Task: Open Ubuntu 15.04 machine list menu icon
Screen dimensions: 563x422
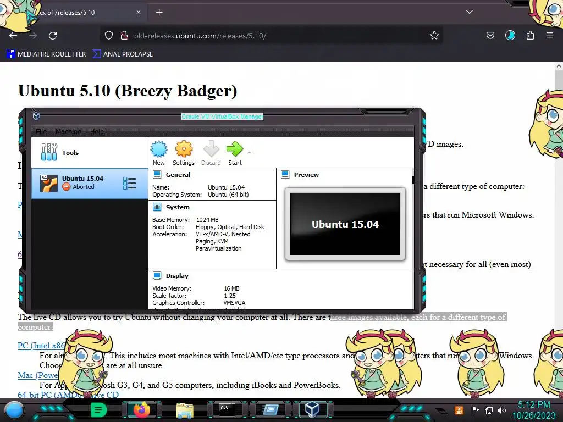Action: [130, 183]
